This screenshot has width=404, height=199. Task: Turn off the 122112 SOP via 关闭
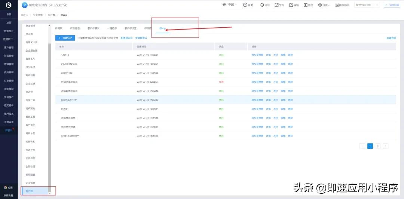[276, 55]
